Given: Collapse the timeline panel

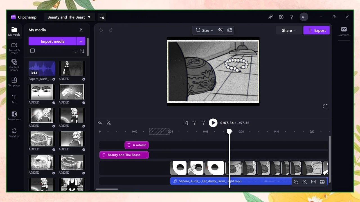Looking at the screenshot, I should point(322,182).
